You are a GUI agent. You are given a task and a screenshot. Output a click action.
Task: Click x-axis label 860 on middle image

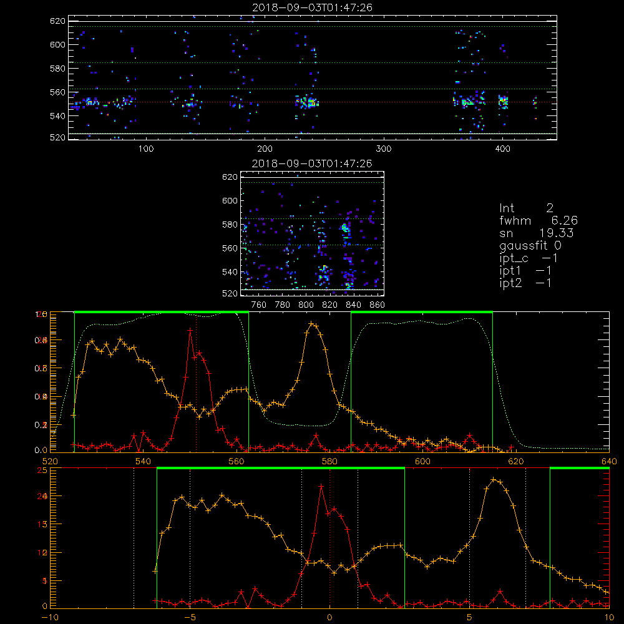pyautogui.click(x=378, y=305)
